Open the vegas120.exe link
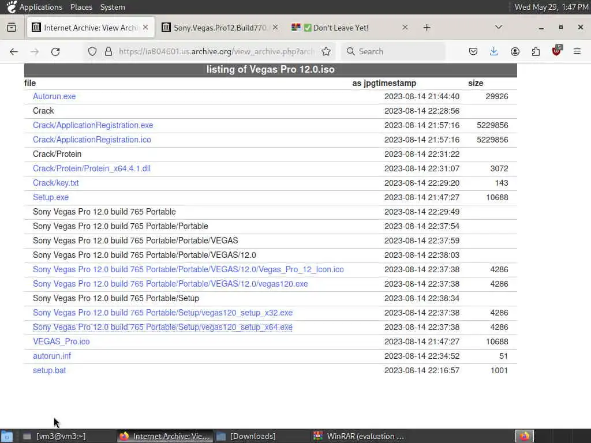The height and width of the screenshot is (443, 591). click(x=170, y=284)
